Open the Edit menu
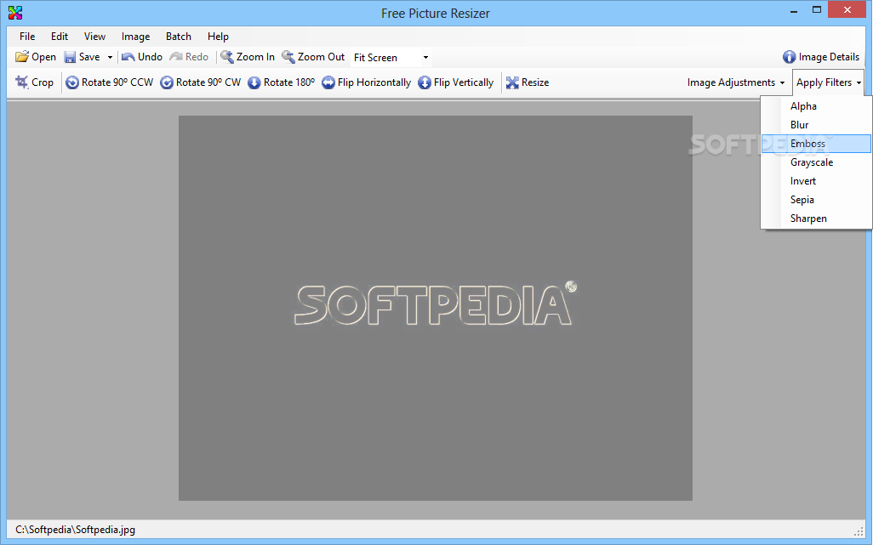Viewport: 873px width, 545px height. [60, 37]
